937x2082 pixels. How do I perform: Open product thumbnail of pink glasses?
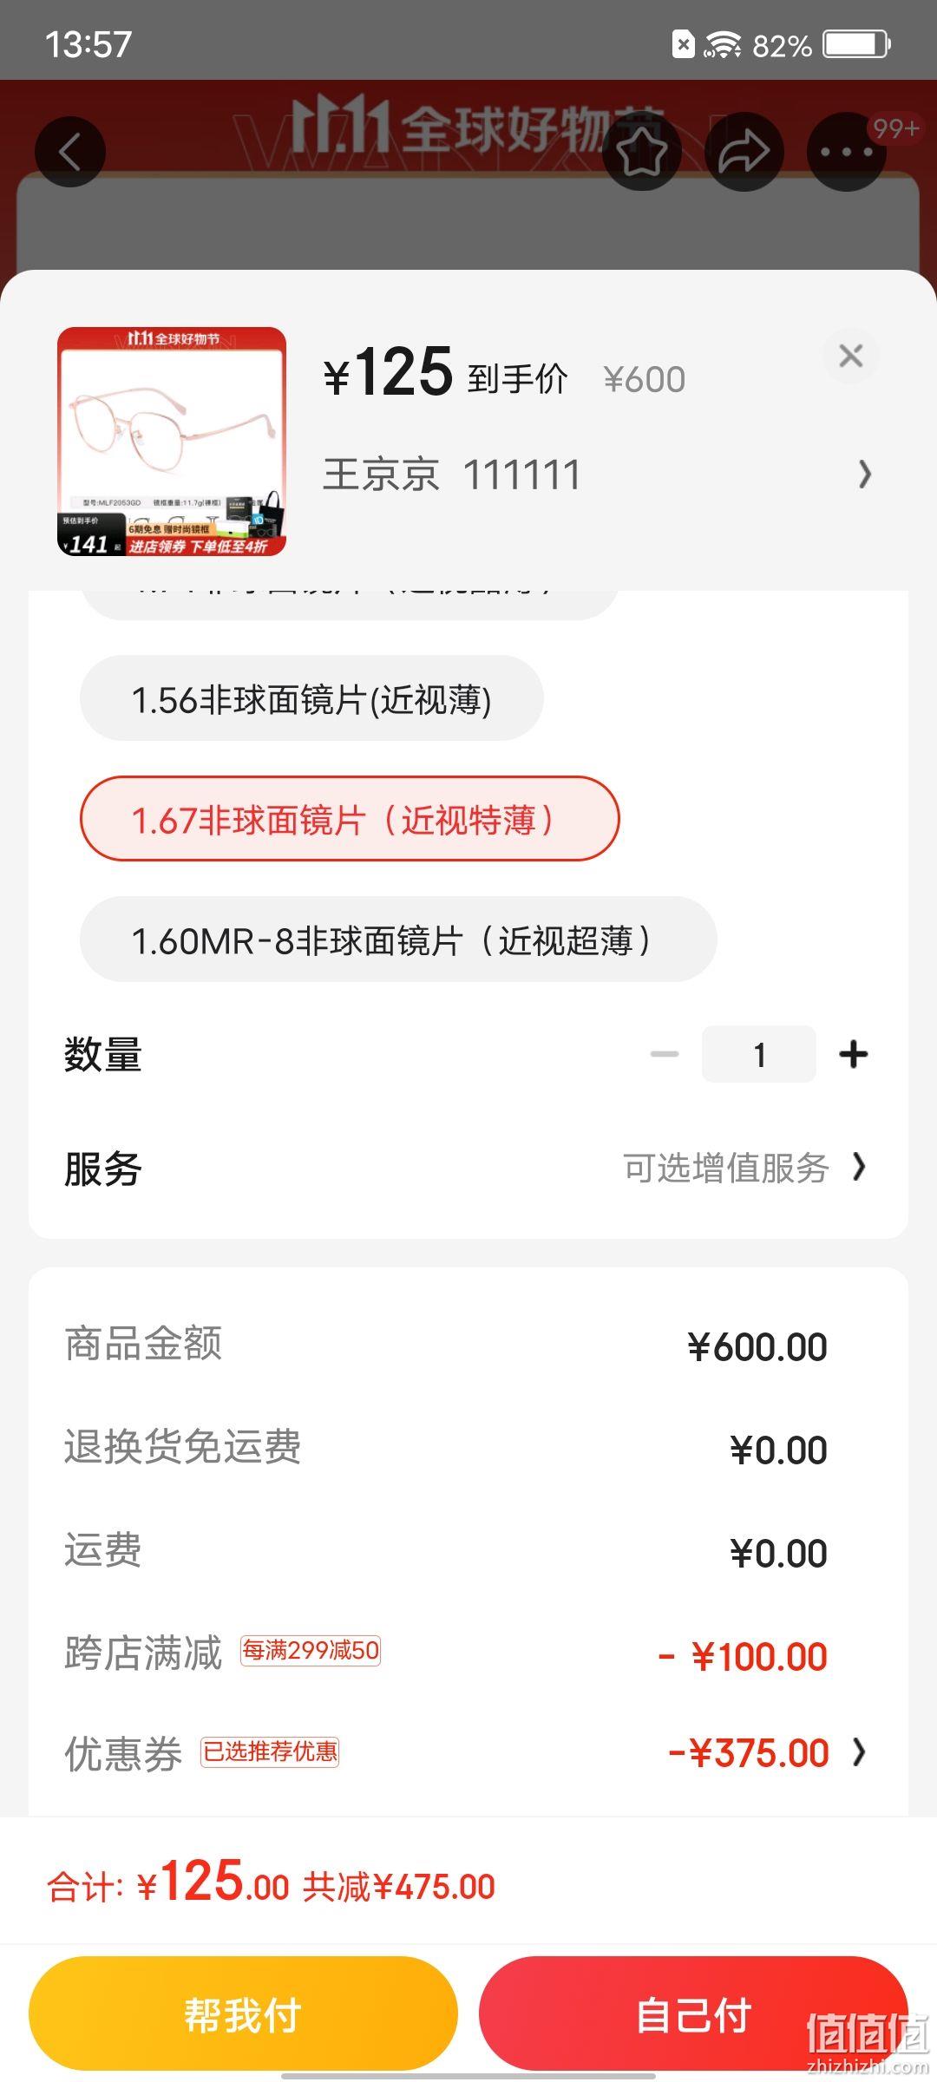click(x=172, y=442)
